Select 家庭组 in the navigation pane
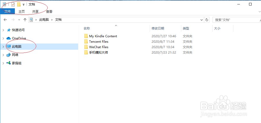This screenshot has width=261, height=123. 17,63
